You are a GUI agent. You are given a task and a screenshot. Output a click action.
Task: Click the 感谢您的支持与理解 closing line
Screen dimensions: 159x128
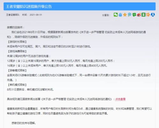point(24,123)
